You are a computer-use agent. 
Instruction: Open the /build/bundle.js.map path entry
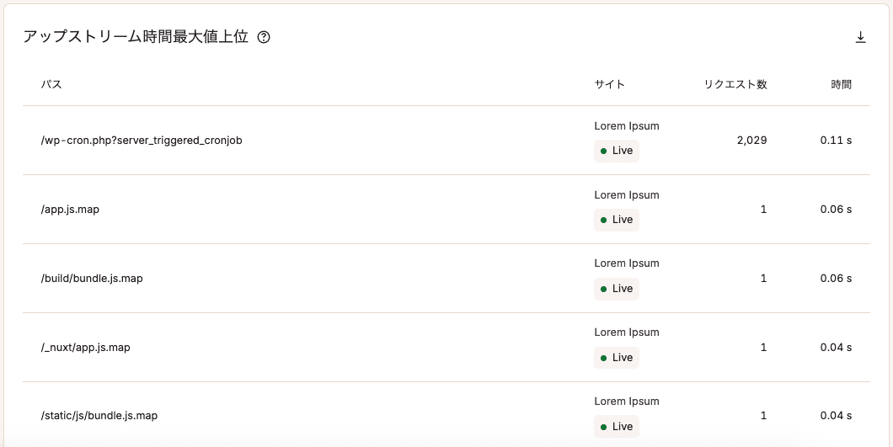click(92, 279)
